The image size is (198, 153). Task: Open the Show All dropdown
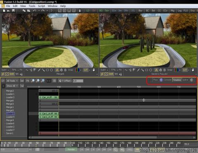click(x=12, y=86)
